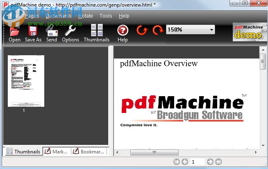Open the File menu
The width and height of the screenshot is (268, 169).
14,16
